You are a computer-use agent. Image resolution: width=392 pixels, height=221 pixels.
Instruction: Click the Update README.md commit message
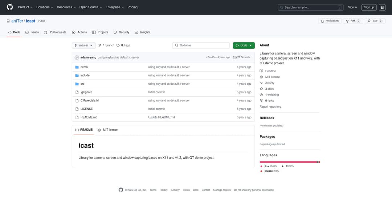pos(161,117)
